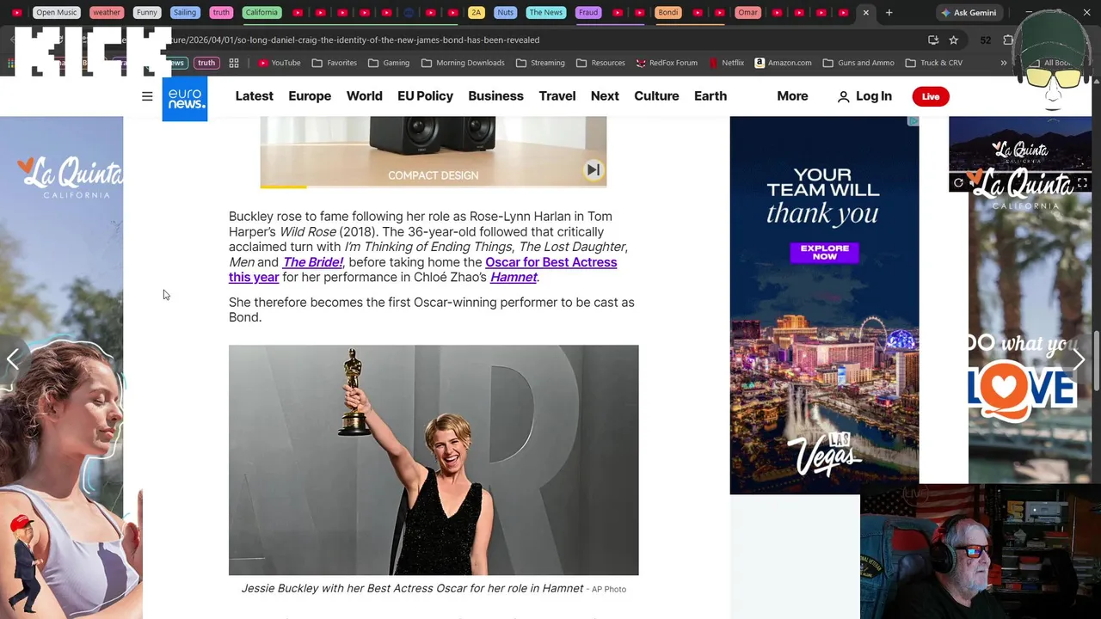Open the Morning Downloads bookmark folder
Viewport: 1101px width, 619px height.
pos(463,63)
